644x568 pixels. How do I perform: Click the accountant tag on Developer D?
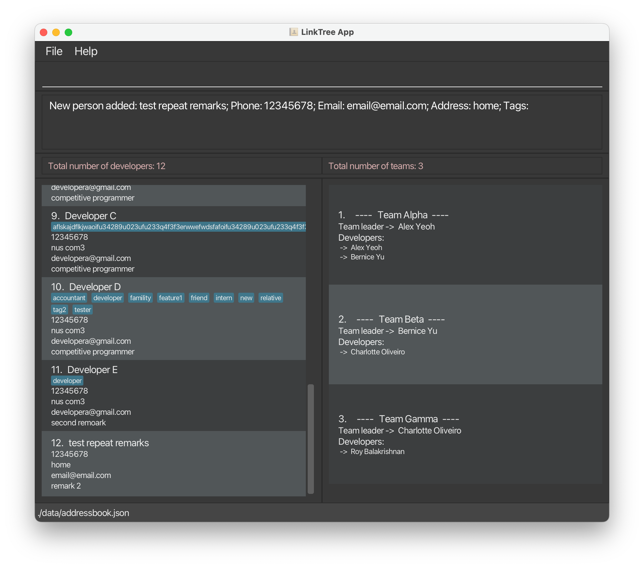69,298
